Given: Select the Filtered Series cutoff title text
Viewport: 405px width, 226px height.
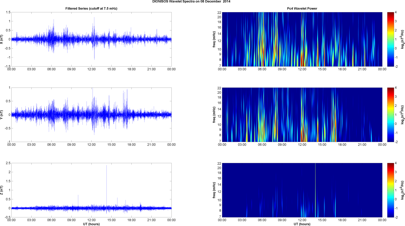Looking at the screenshot, I should point(91,8).
